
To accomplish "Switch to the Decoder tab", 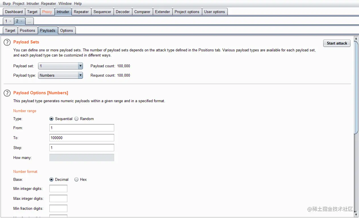I will [x=123, y=12].
